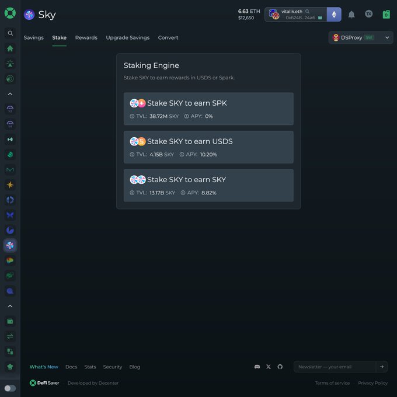Open the Stake SKY to earn SKY card
Viewport: 397px width, 397px height.
tap(208, 185)
